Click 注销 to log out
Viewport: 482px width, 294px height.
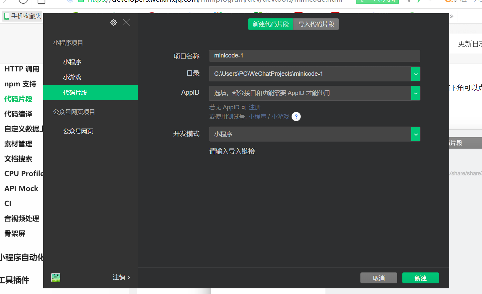click(121, 277)
